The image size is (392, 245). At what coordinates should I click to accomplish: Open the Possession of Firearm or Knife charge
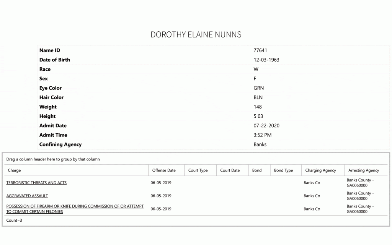[x=75, y=209]
